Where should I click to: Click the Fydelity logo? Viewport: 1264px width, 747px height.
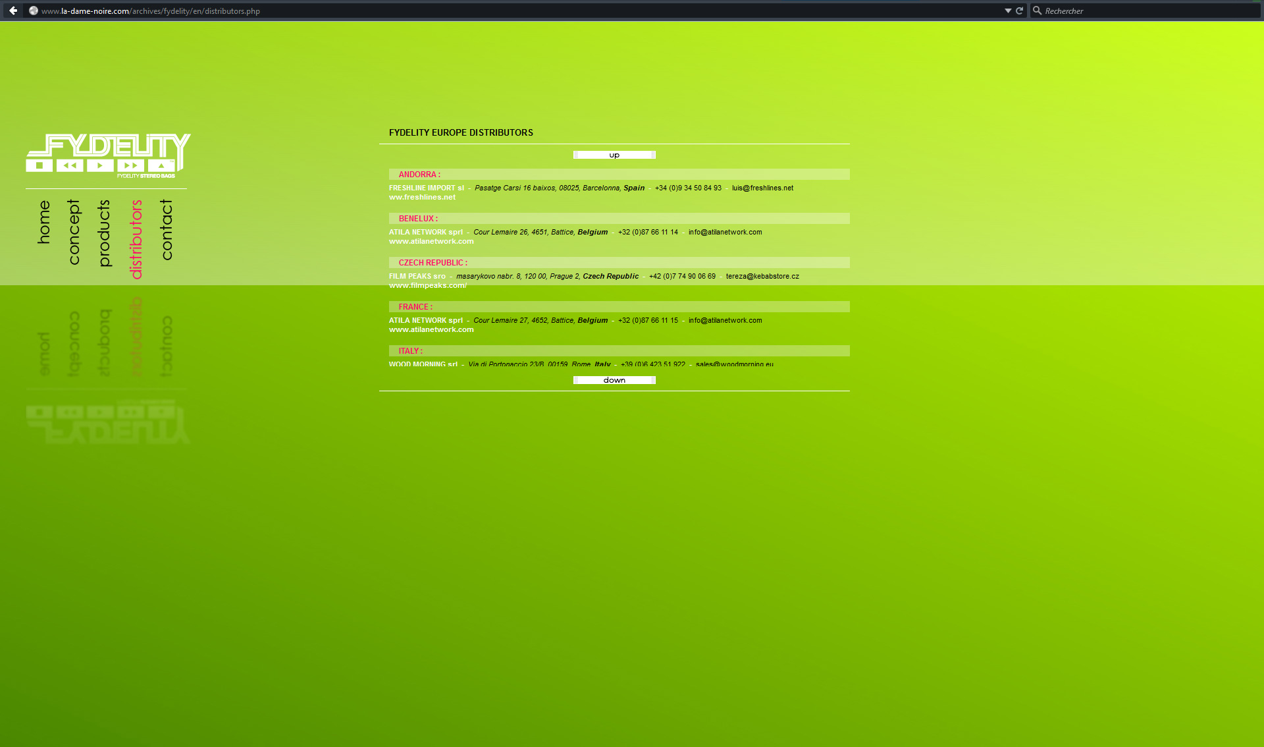click(109, 155)
